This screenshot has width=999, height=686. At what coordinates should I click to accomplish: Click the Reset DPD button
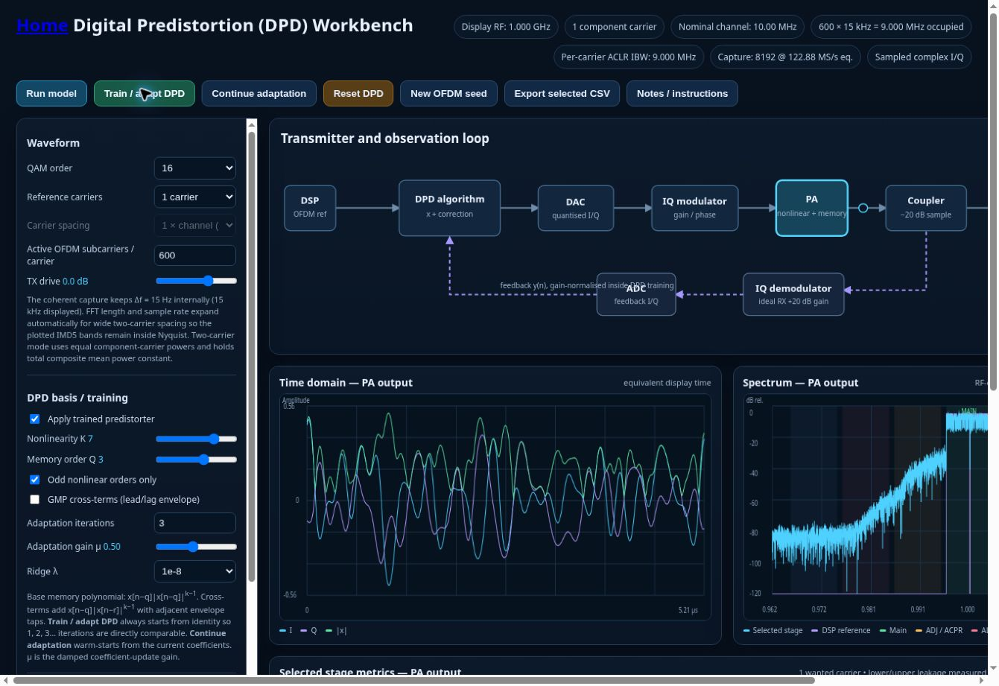pos(358,93)
